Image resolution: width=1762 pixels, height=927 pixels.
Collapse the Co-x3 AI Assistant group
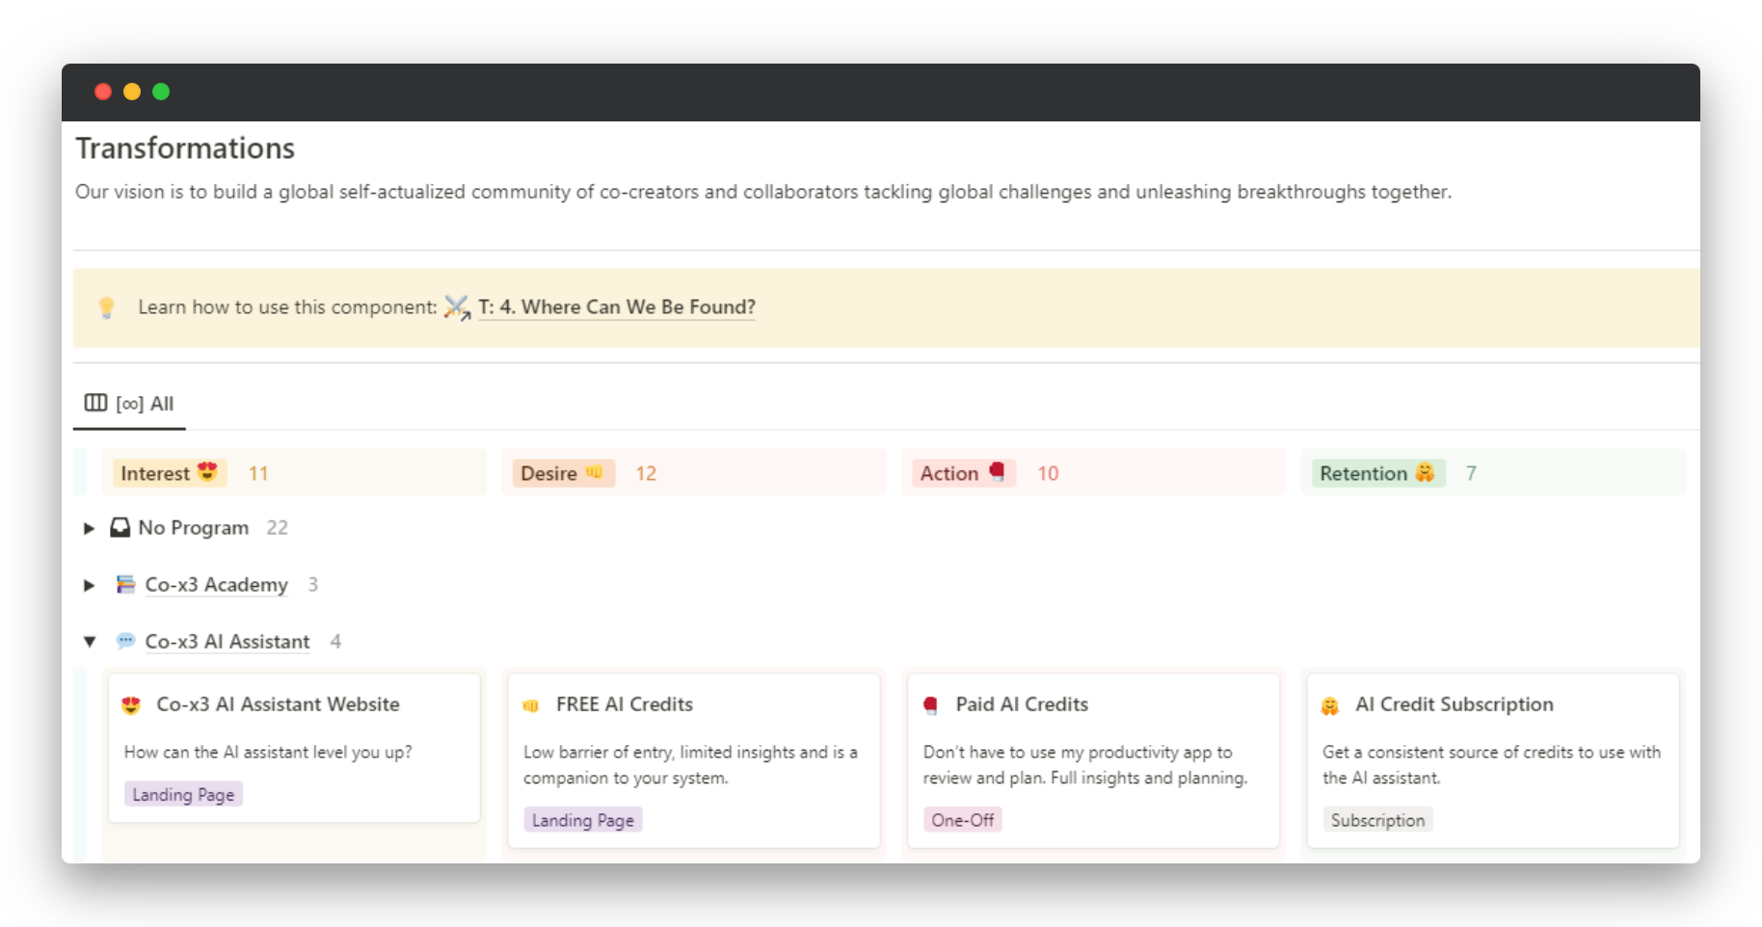pos(89,642)
